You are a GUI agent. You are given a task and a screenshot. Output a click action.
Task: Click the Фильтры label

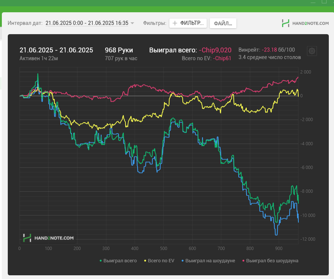pos(155,23)
